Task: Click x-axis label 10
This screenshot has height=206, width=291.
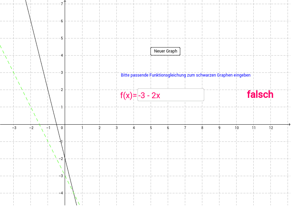Action: [x=237, y=128]
